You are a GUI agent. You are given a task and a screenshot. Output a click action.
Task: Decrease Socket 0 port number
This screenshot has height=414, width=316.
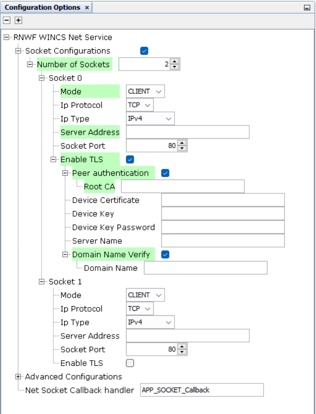[182, 149]
